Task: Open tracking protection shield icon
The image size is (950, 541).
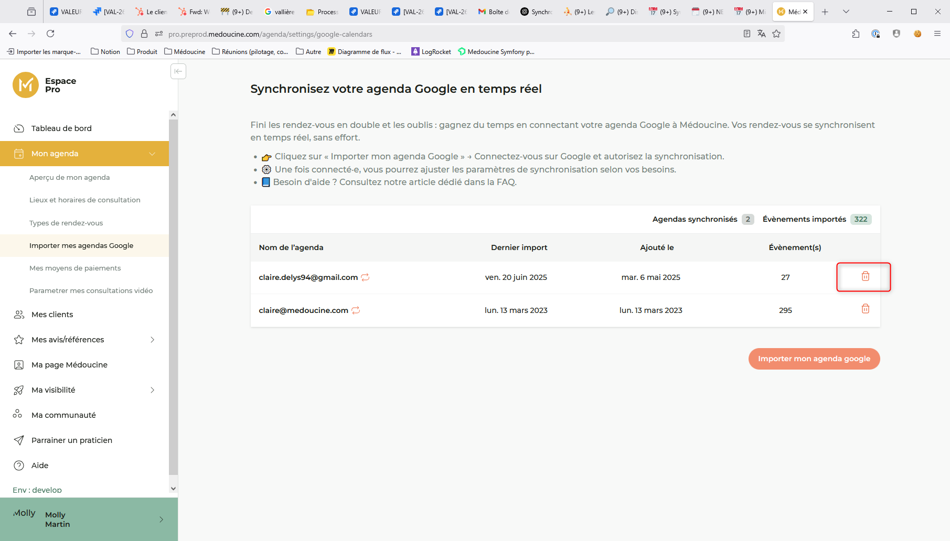Action: pyautogui.click(x=130, y=34)
